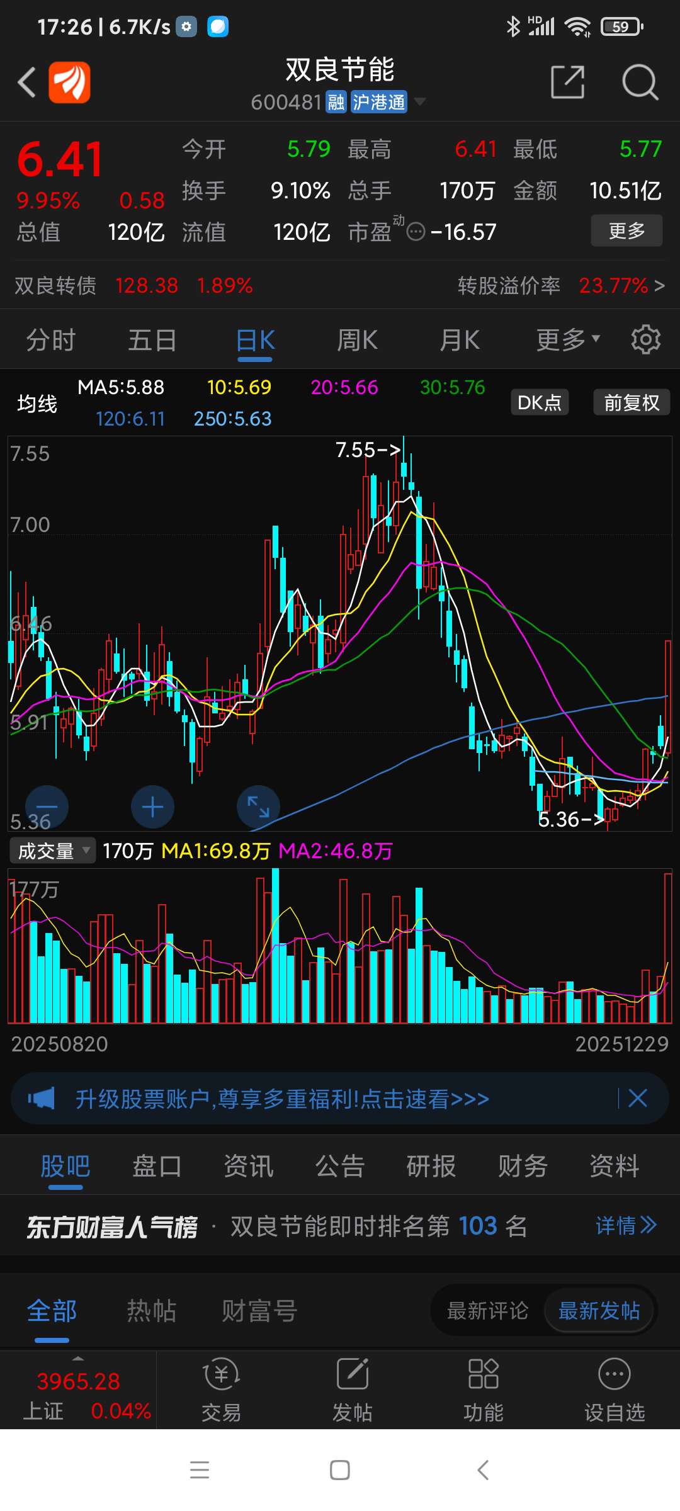
Task: Expand chart to fullscreen icon
Action: 258,807
